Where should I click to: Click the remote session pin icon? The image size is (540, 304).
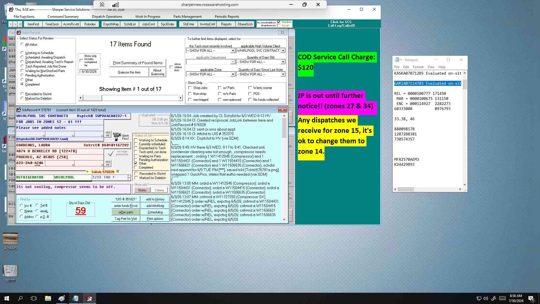[102, 5]
